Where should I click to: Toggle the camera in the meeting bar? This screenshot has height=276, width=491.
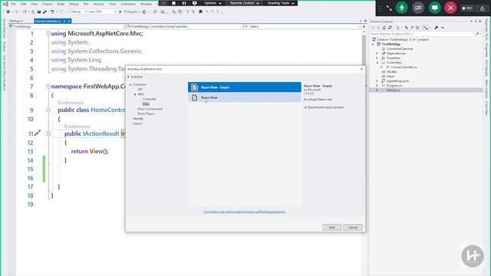click(x=418, y=8)
